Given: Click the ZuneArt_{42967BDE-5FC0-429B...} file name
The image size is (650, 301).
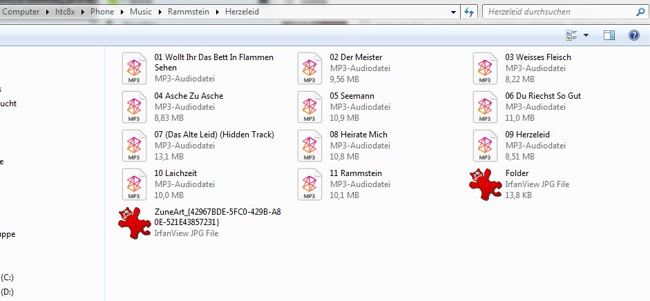Looking at the screenshot, I should click(218, 217).
